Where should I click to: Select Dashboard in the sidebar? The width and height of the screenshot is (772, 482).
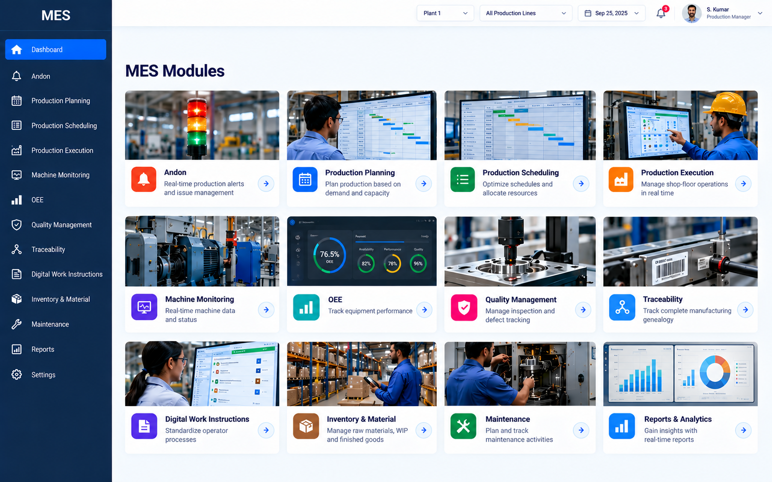(x=55, y=50)
